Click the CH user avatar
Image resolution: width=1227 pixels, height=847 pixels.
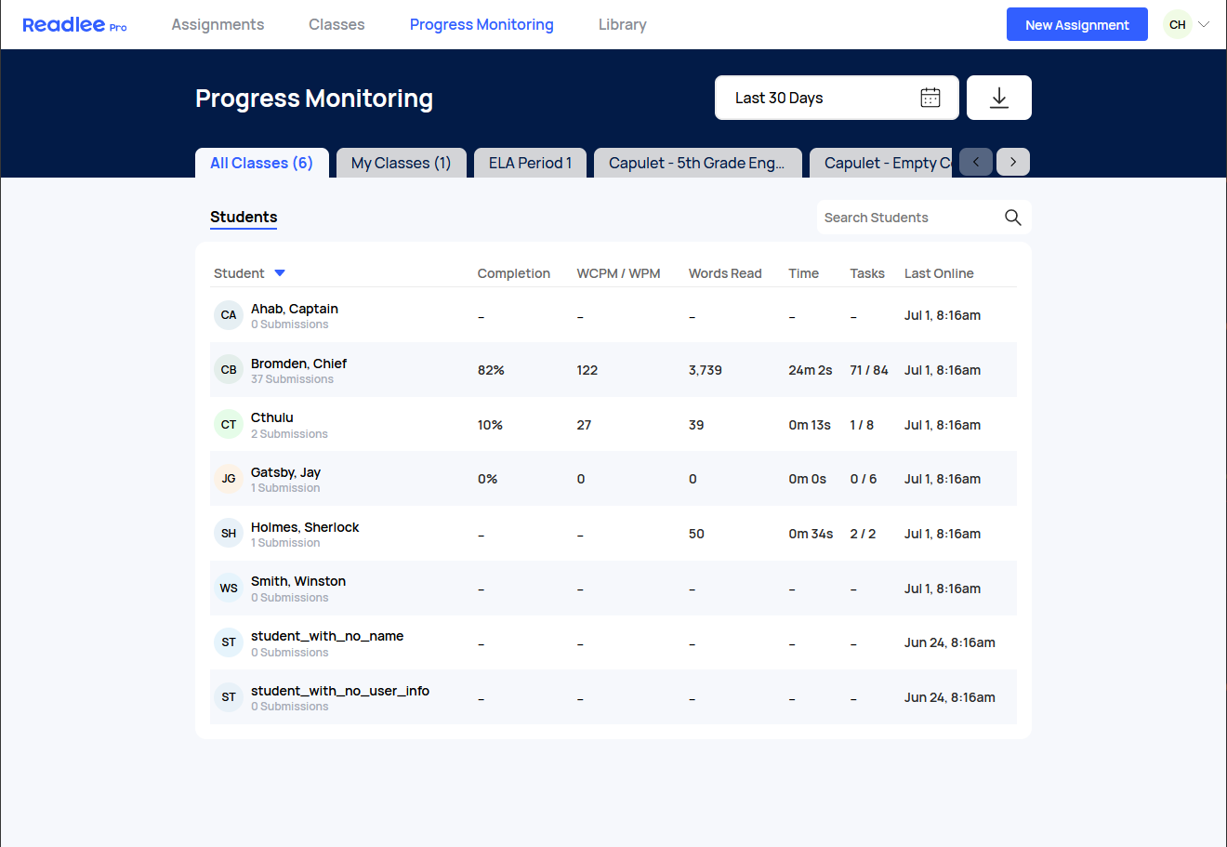pyautogui.click(x=1178, y=25)
